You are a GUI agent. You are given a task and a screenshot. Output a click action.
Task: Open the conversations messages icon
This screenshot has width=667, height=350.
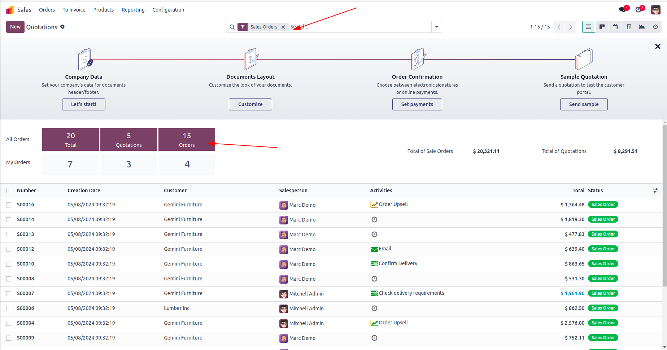click(623, 10)
